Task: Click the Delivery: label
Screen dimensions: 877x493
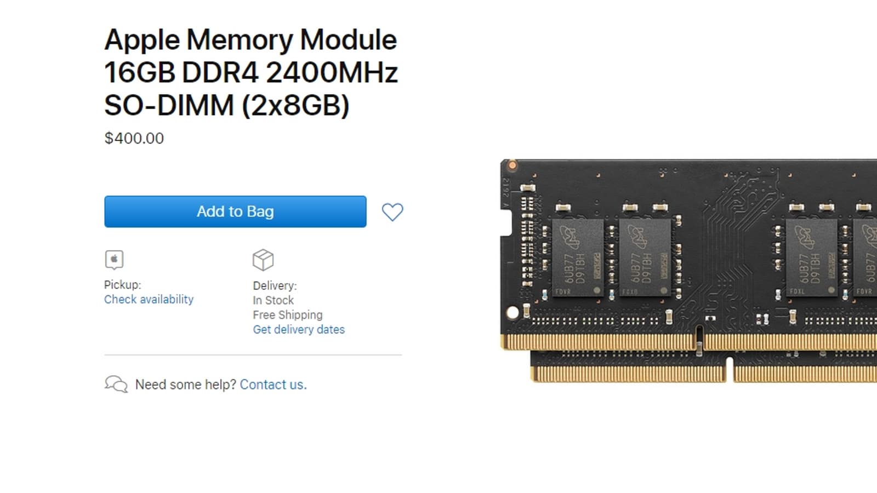Action: tap(275, 285)
